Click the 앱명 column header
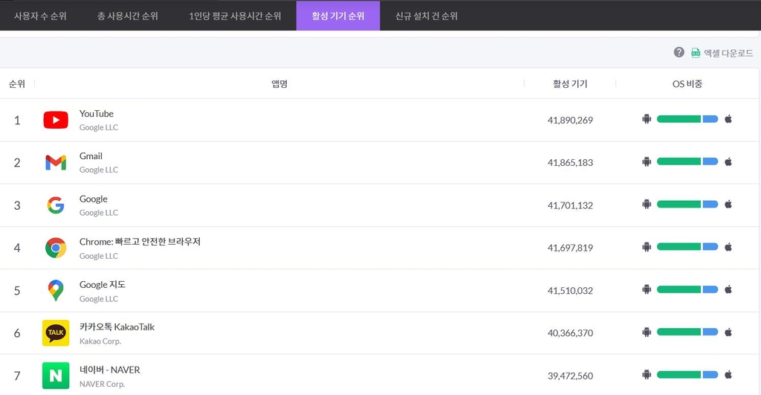The width and height of the screenshot is (761, 395). (279, 84)
